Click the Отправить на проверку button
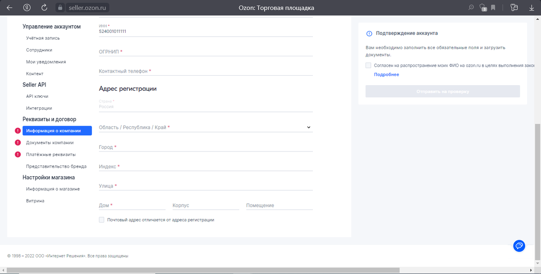The width and height of the screenshot is (541, 274). click(443, 91)
